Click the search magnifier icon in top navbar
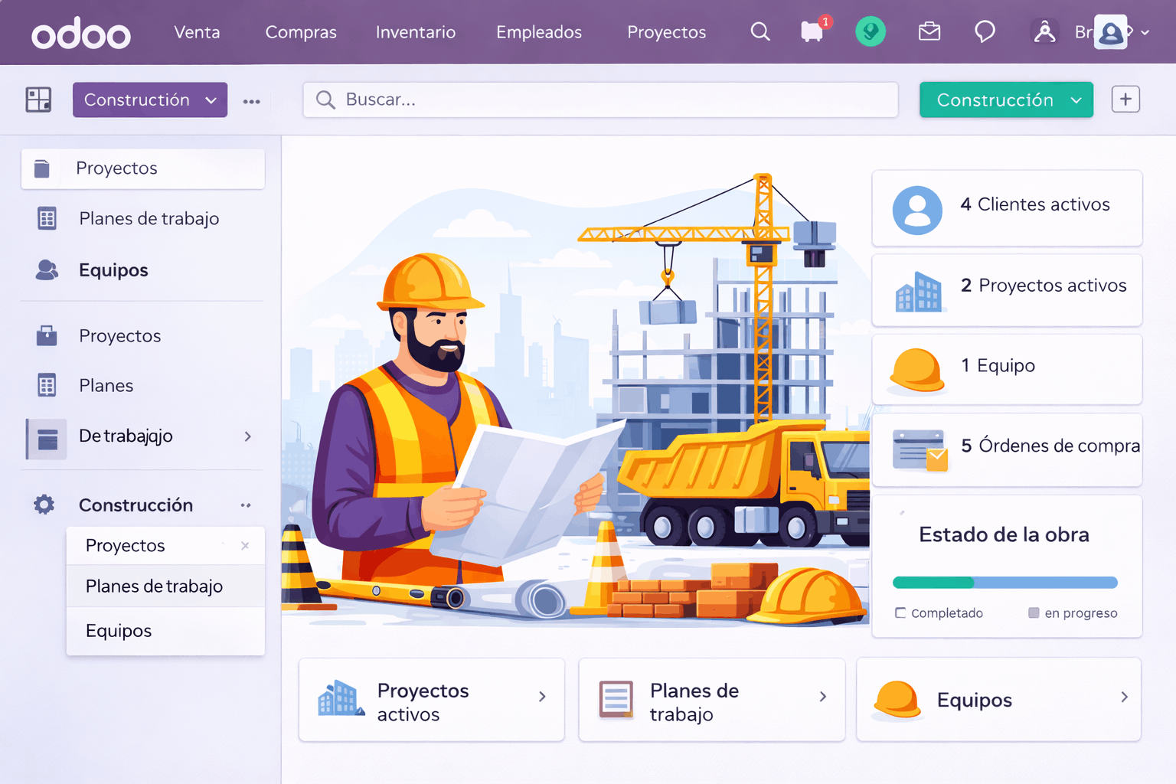 coord(759,31)
